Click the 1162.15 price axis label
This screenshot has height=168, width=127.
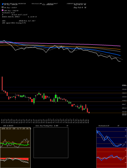(124, 93)
